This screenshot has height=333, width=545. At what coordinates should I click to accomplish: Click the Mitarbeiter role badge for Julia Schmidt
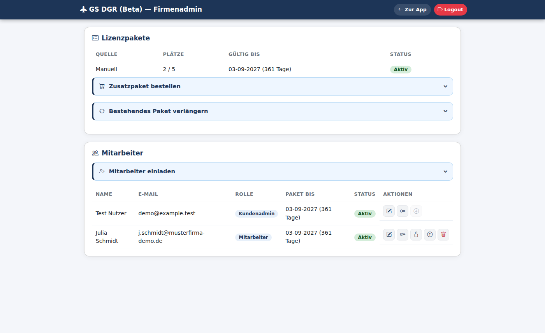click(253, 237)
